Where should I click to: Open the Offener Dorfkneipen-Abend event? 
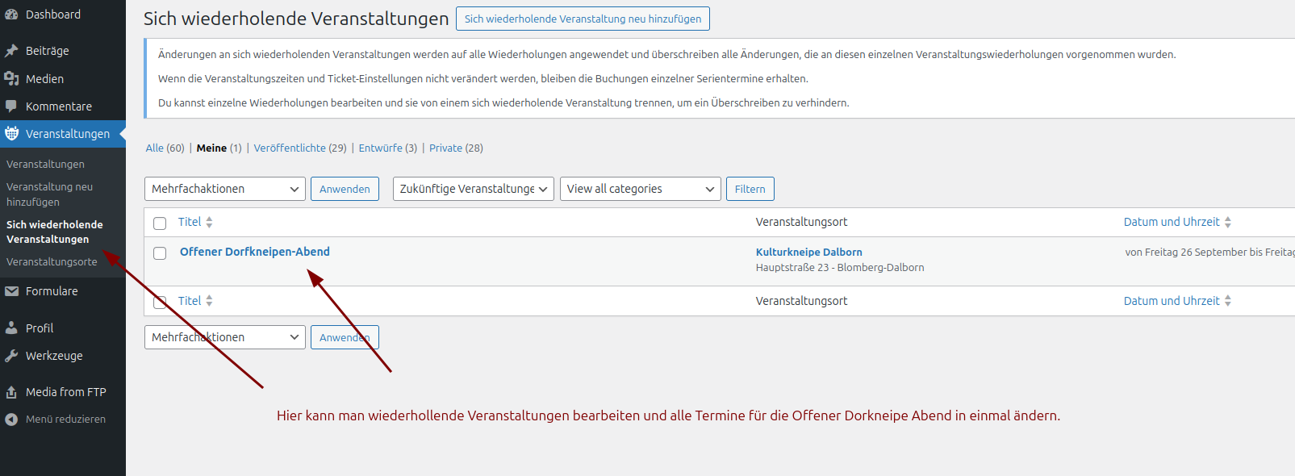coord(255,252)
